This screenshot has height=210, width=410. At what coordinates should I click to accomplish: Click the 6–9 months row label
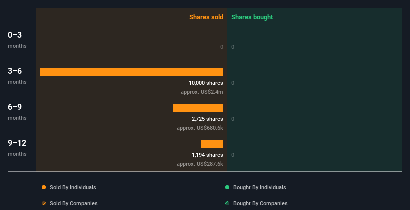(x=17, y=112)
